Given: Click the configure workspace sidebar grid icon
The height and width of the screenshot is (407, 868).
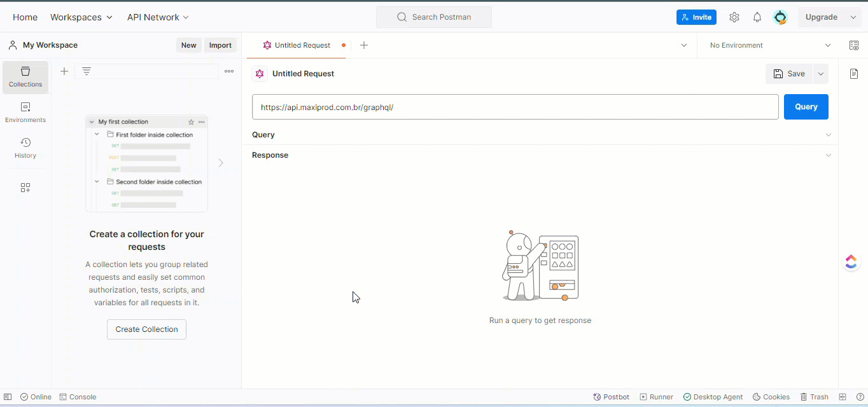Looking at the screenshot, I should point(25,188).
